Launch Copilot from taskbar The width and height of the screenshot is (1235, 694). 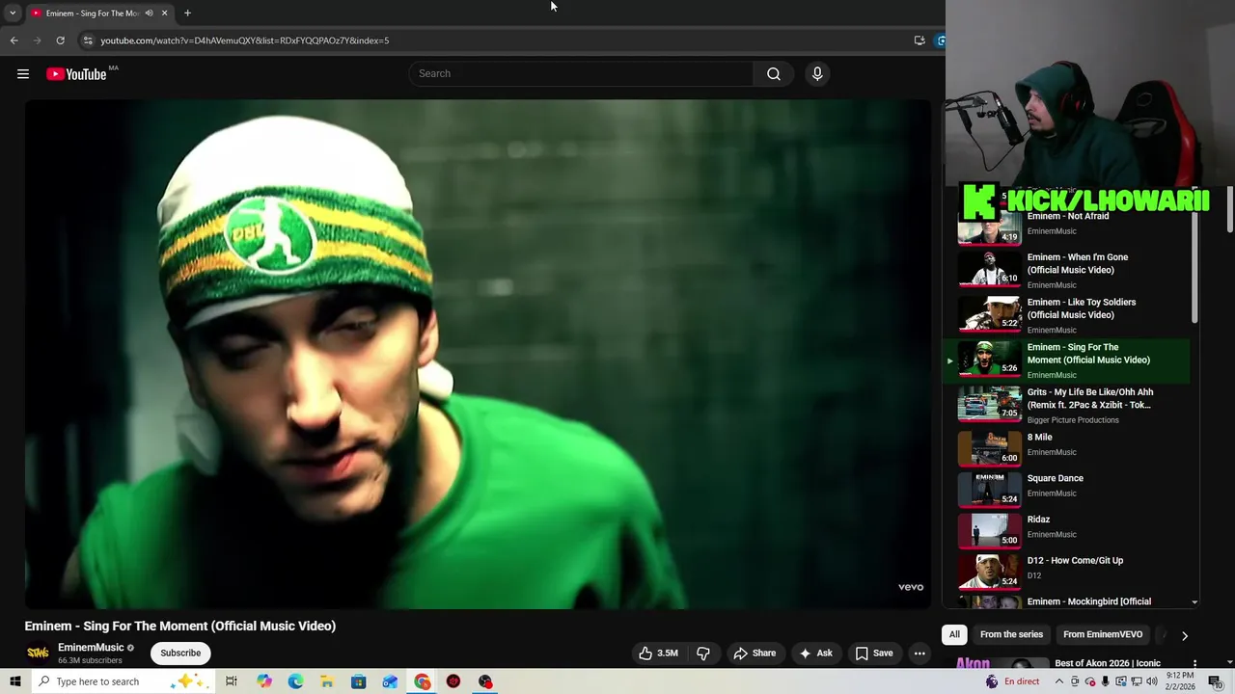pyautogui.click(x=264, y=681)
